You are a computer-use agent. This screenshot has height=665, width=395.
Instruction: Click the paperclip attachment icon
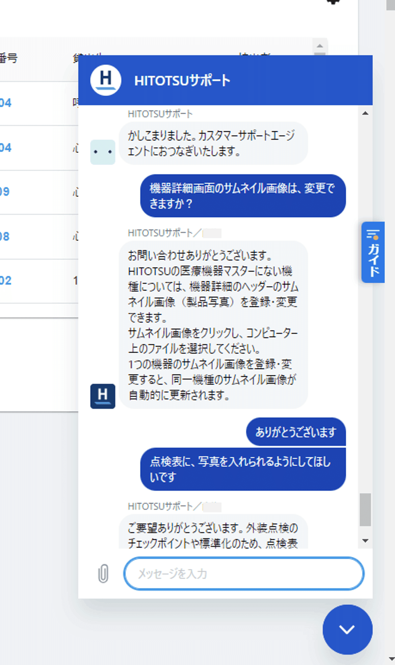tap(103, 574)
